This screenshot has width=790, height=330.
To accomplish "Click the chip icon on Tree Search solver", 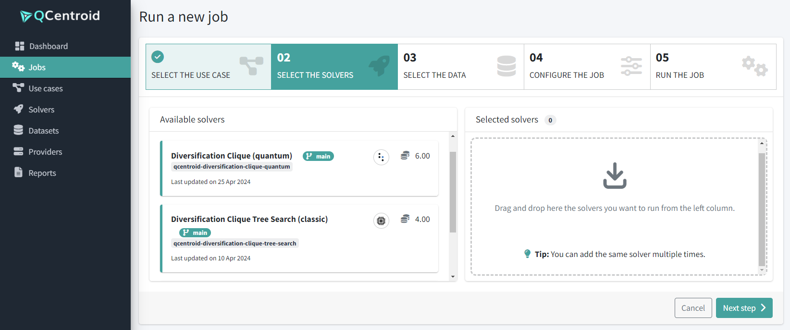I will 381,220.
